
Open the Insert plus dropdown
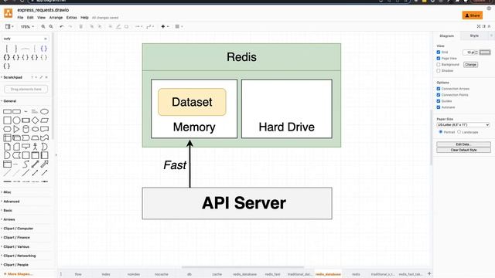tap(165, 27)
